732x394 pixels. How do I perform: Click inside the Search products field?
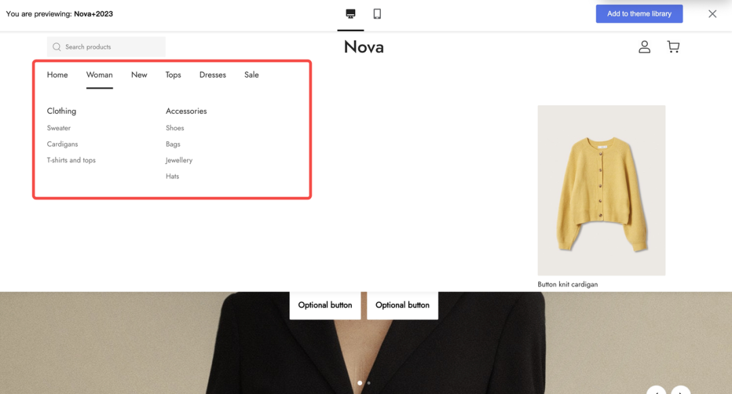(x=106, y=47)
